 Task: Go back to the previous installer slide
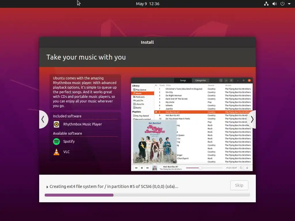(x=43, y=119)
